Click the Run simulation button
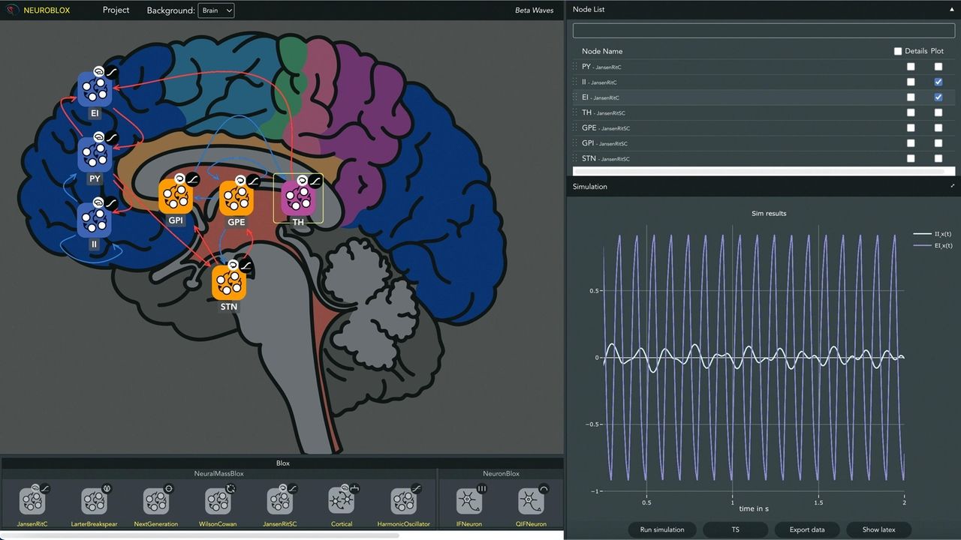This screenshot has height=540, width=961. click(661, 529)
